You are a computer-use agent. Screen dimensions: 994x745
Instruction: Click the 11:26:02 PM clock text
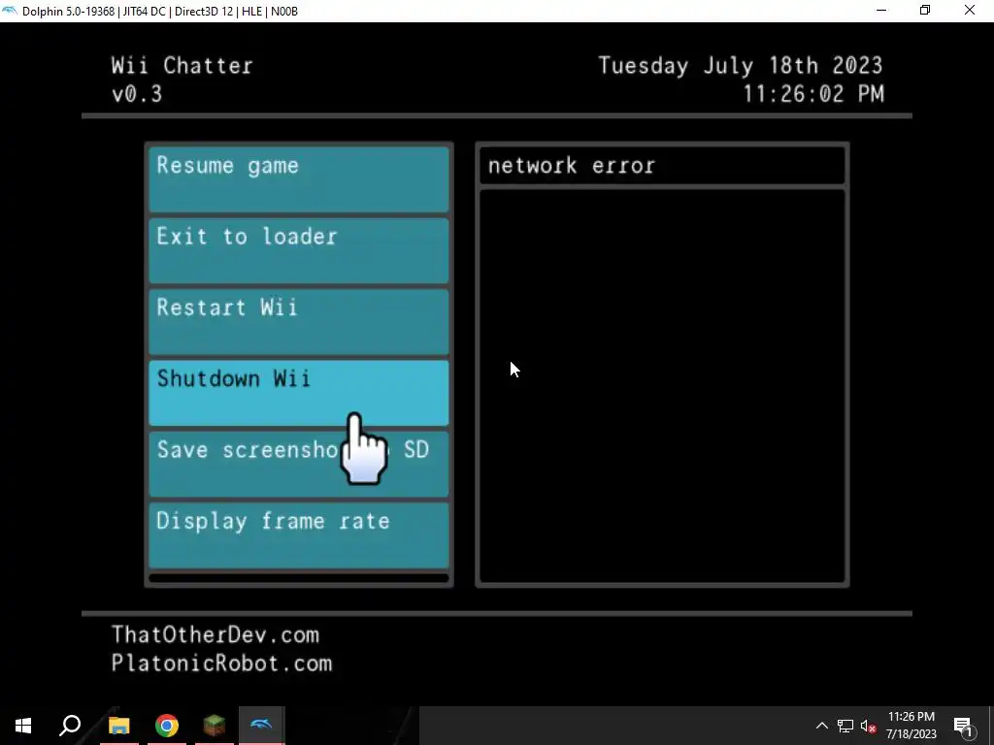[813, 94]
